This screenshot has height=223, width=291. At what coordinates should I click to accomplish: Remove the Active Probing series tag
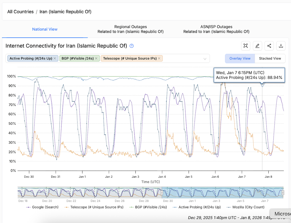tap(55, 58)
